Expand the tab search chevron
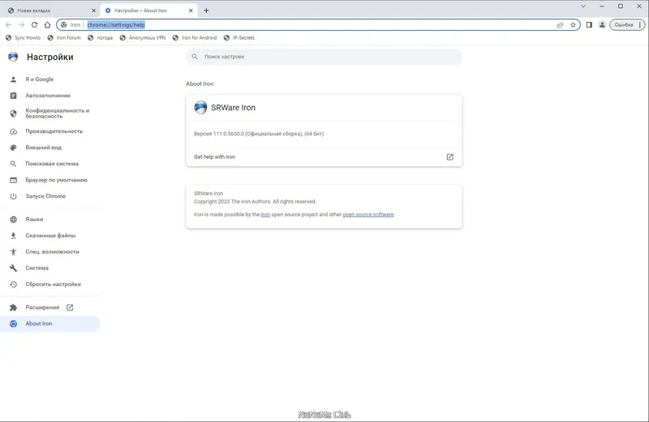This screenshot has width=649, height=422. (x=582, y=6)
